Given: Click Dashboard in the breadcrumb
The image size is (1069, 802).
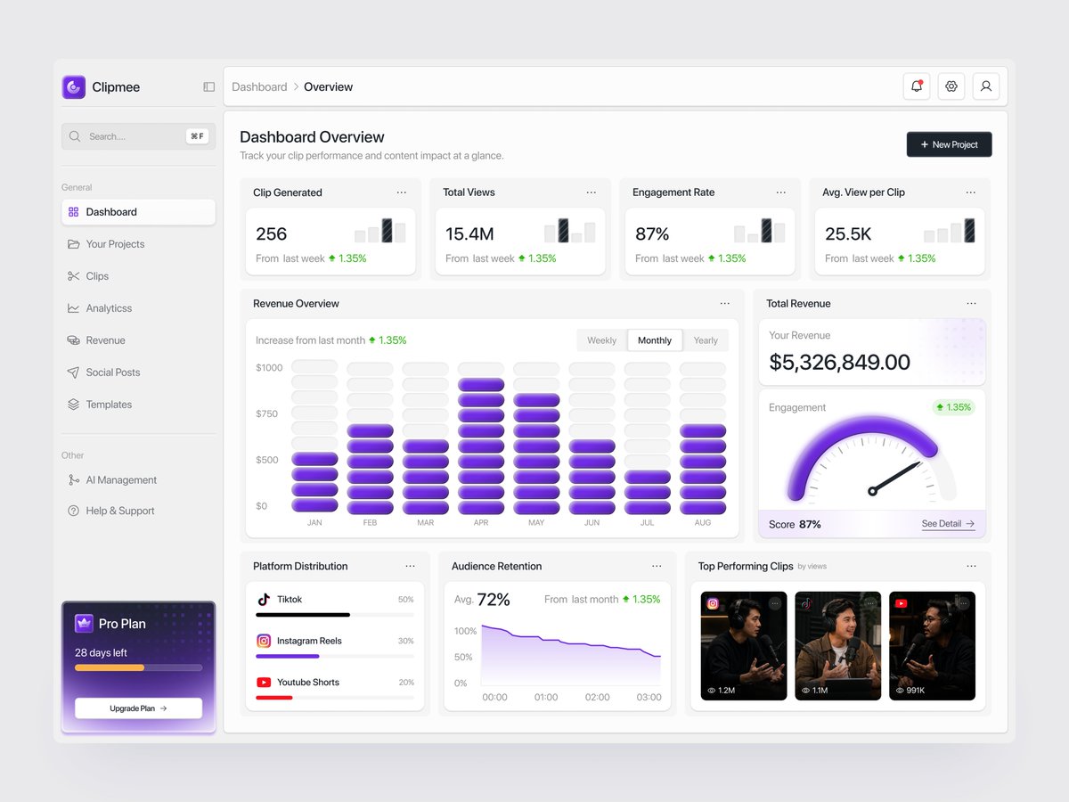Looking at the screenshot, I should (x=259, y=86).
